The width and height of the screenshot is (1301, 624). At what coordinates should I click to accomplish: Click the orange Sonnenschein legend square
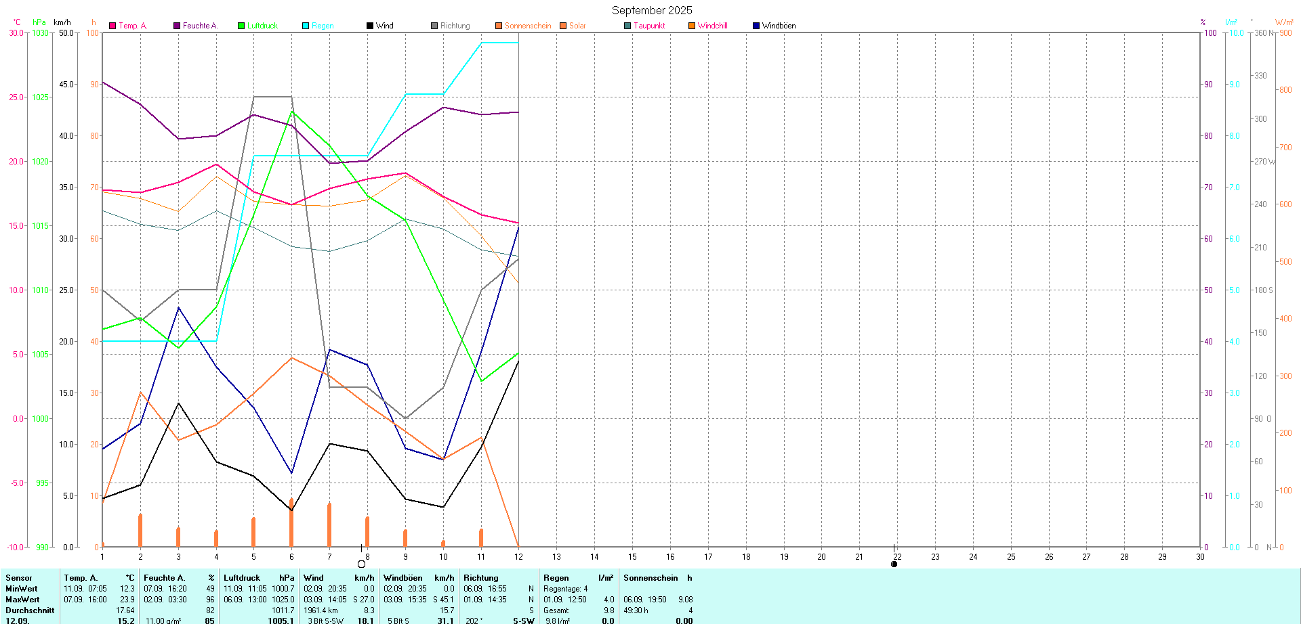499,26
